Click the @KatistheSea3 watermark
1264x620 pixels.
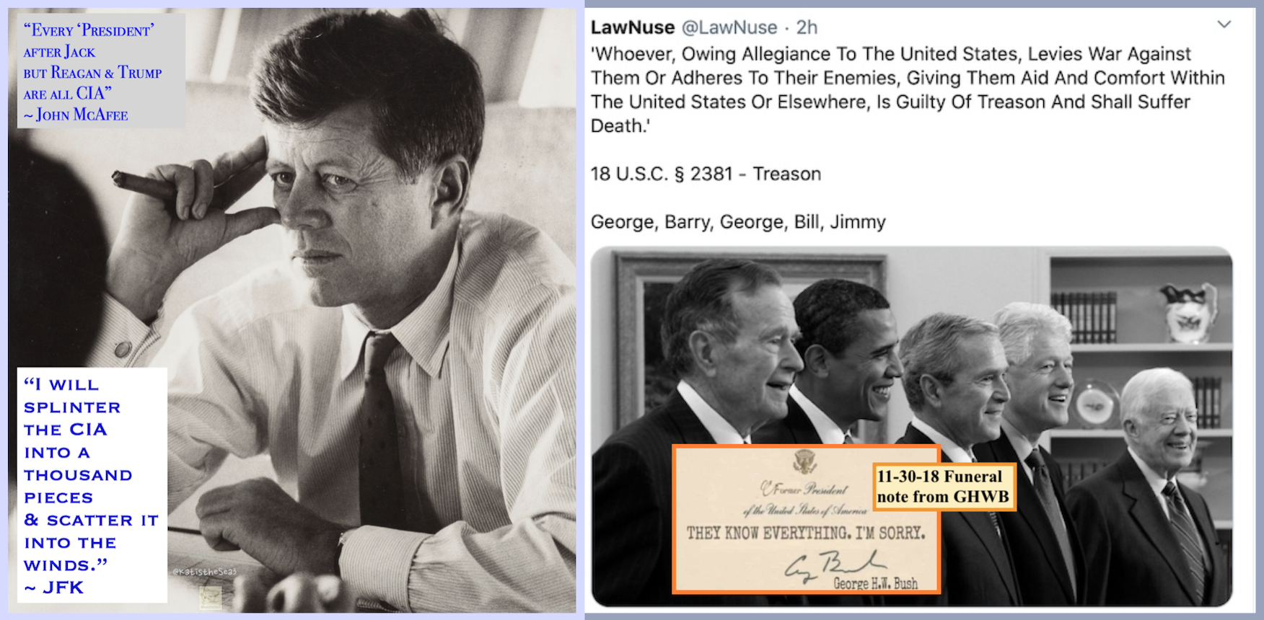(204, 572)
